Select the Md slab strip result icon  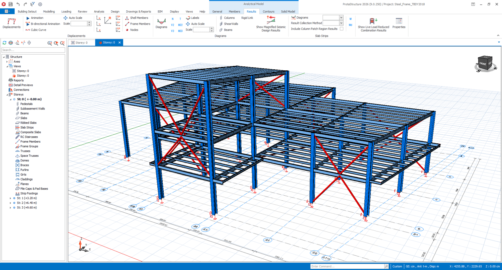[350, 25]
